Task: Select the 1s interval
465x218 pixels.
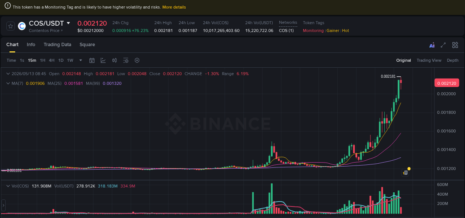Action: tap(22, 60)
